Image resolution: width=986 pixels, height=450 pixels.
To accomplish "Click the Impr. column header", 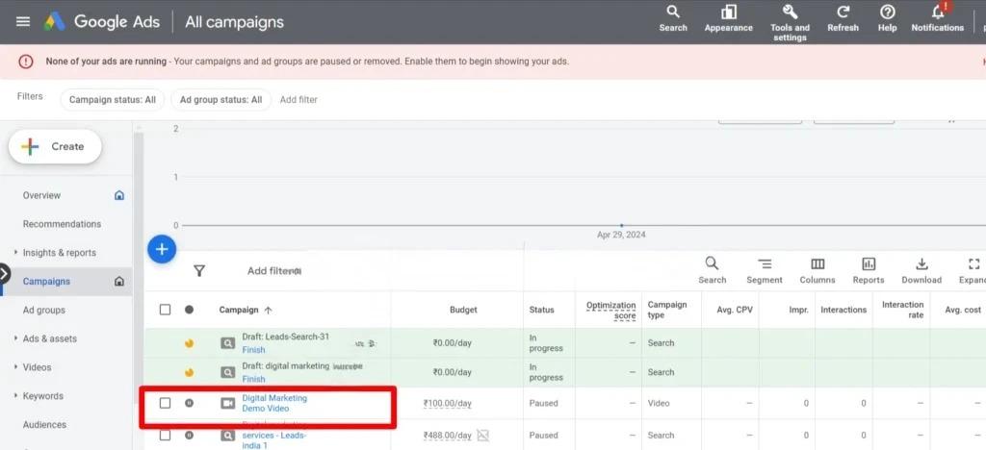I will pyautogui.click(x=798, y=310).
